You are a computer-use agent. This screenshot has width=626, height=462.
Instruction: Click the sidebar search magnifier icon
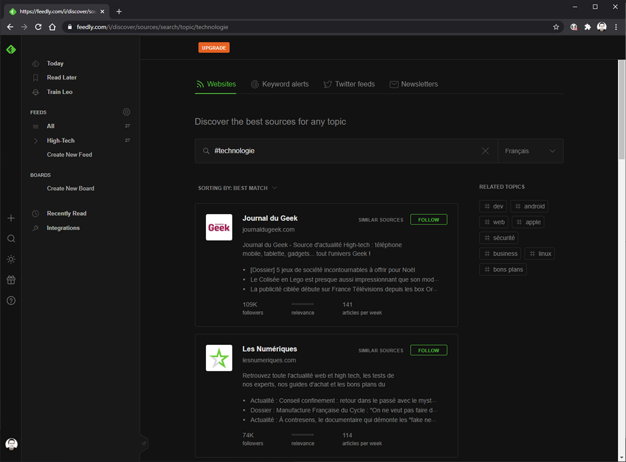point(11,239)
